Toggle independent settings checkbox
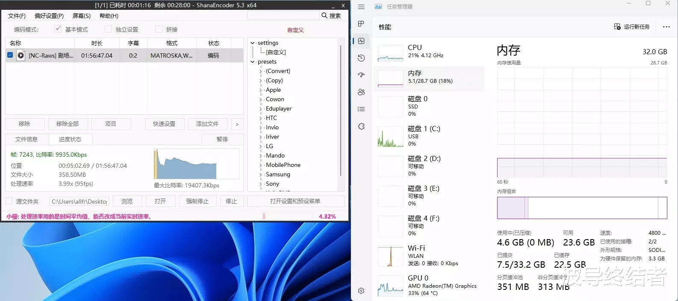678x301 pixels. [109, 29]
